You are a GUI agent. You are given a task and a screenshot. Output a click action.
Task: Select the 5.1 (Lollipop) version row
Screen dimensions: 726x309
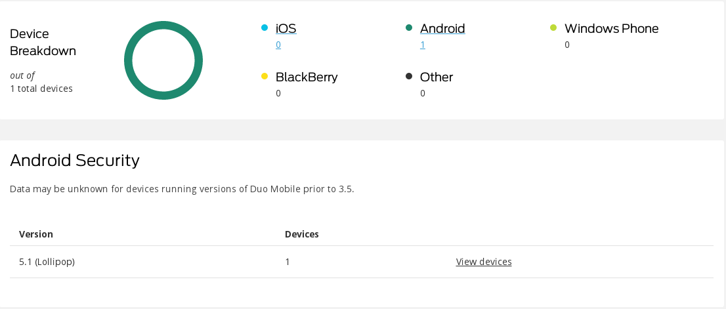pyautogui.click(x=47, y=262)
